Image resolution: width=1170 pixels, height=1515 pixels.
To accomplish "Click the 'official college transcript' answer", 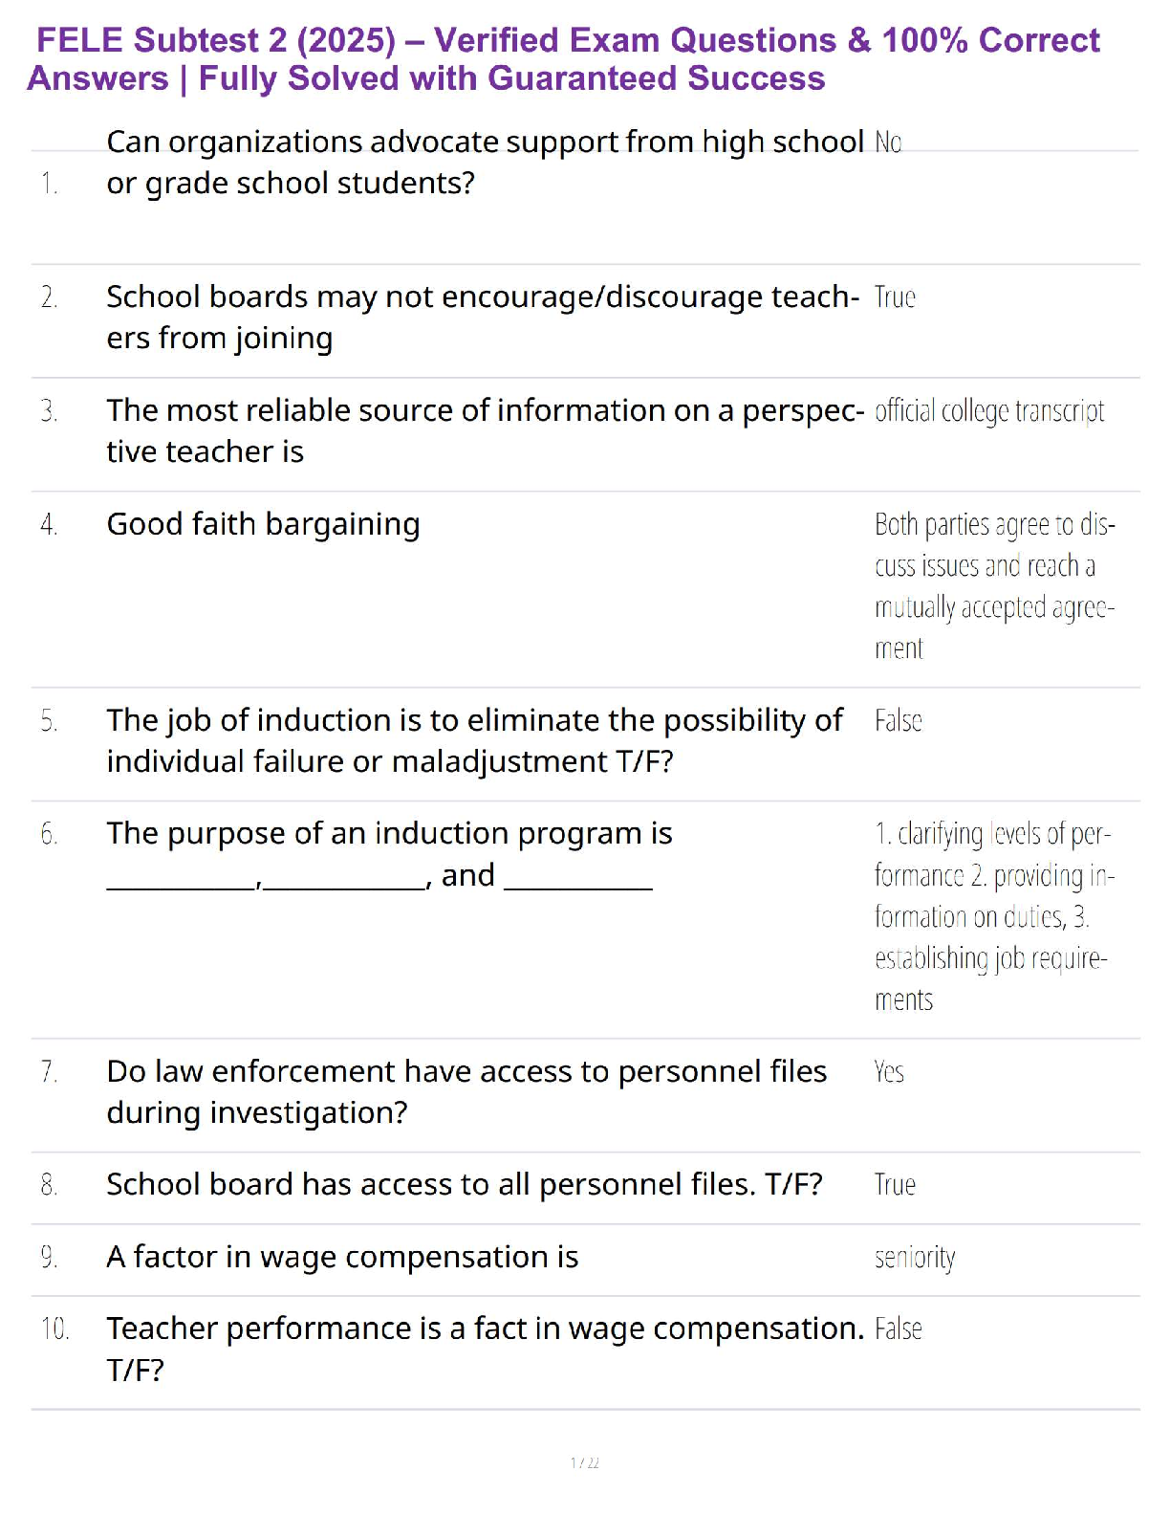I will pos(988,411).
